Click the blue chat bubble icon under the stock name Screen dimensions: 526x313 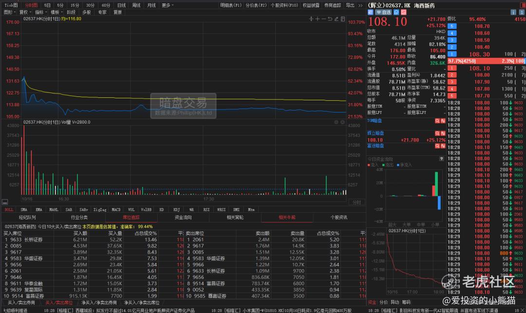pyautogui.click(x=396, y=12)
